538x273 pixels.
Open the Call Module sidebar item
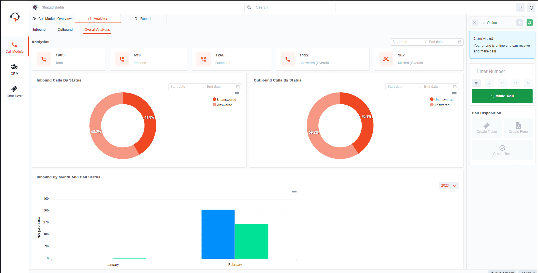point(15,47)
